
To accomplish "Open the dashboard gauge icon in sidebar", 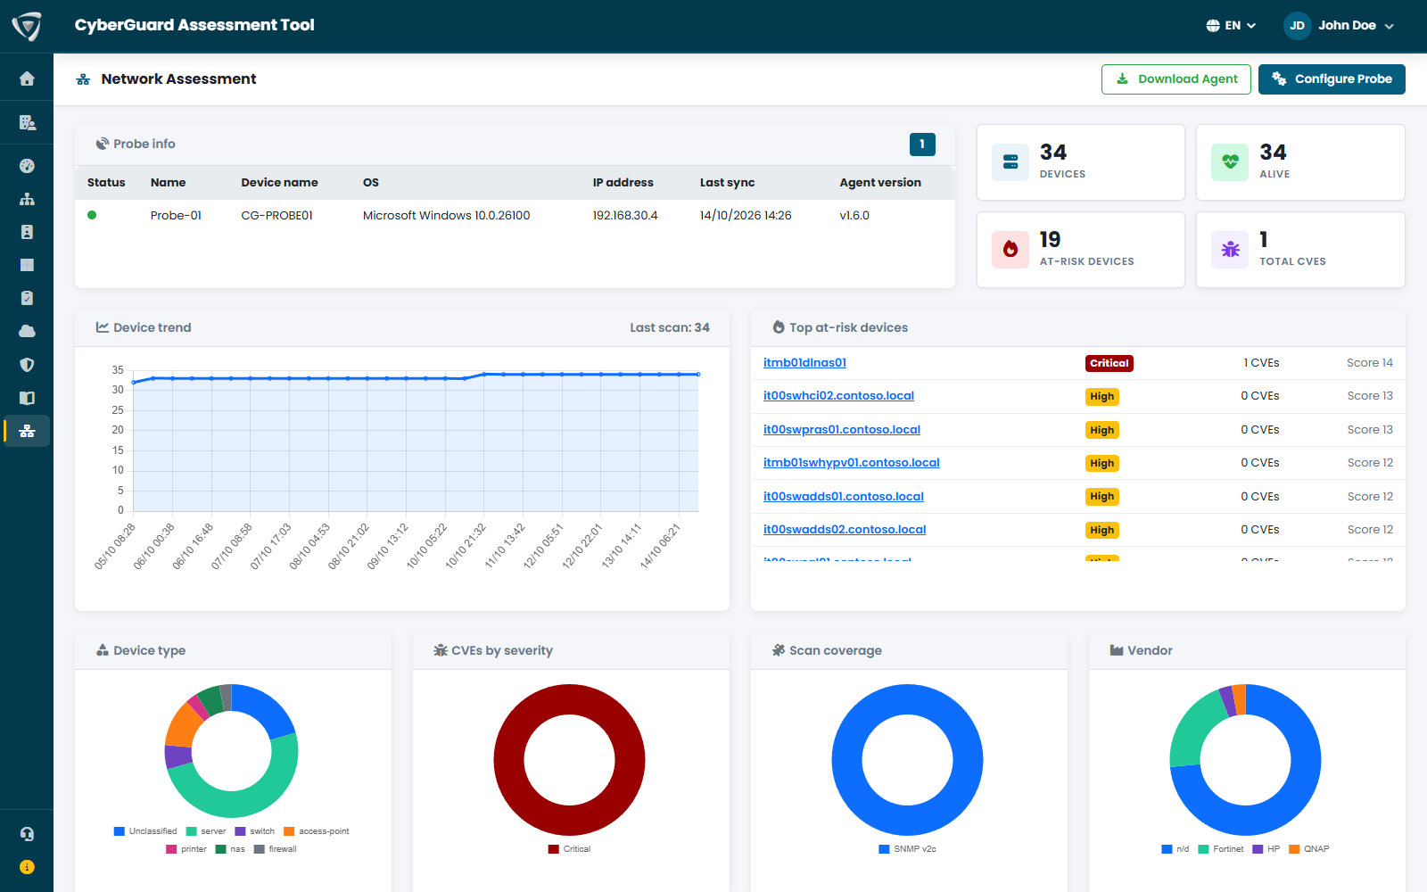I will (27, 166).
